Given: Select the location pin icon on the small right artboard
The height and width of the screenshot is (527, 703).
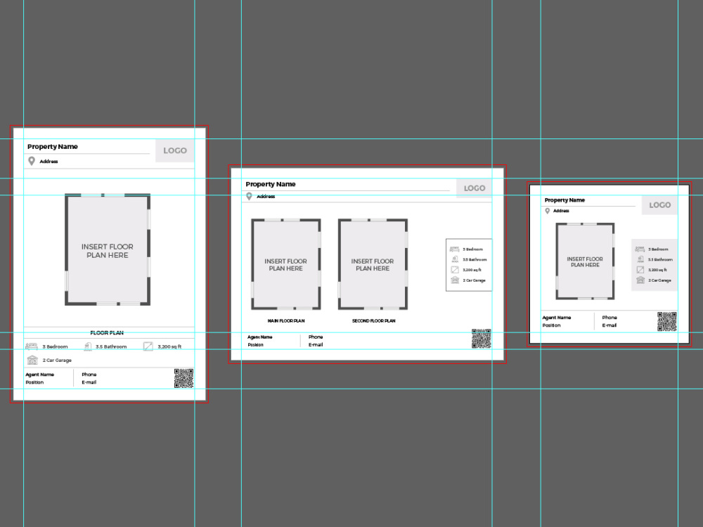Looking at the screenshot, I should pos(548,211).
